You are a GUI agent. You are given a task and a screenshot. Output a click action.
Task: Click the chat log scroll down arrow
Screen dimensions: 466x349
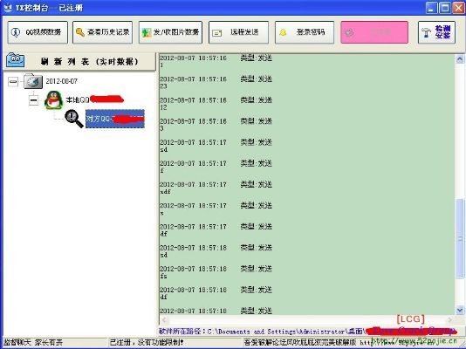pos(460,311)
